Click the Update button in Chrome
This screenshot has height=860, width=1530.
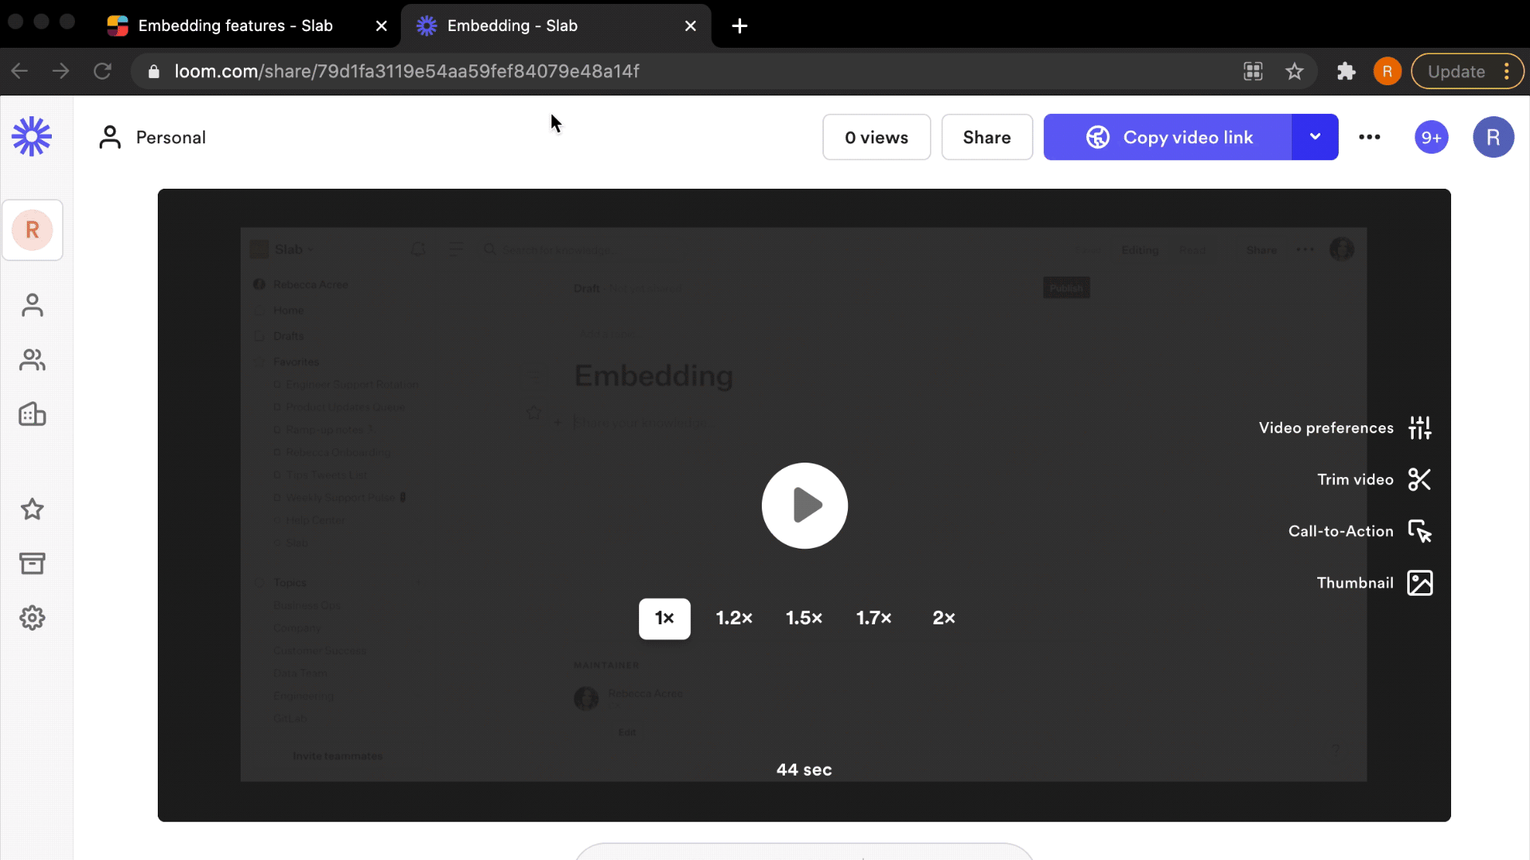point(1458,71)
